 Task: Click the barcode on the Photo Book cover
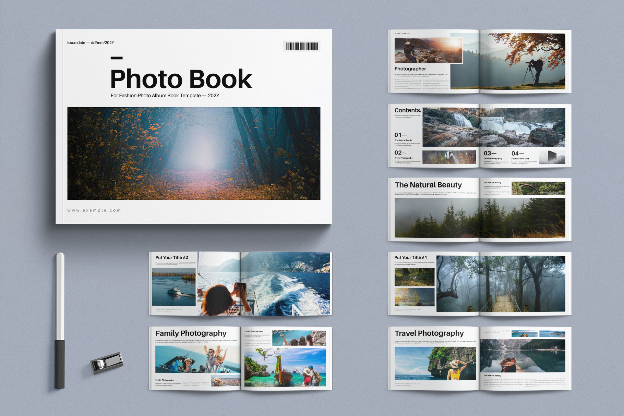(302, 46)
